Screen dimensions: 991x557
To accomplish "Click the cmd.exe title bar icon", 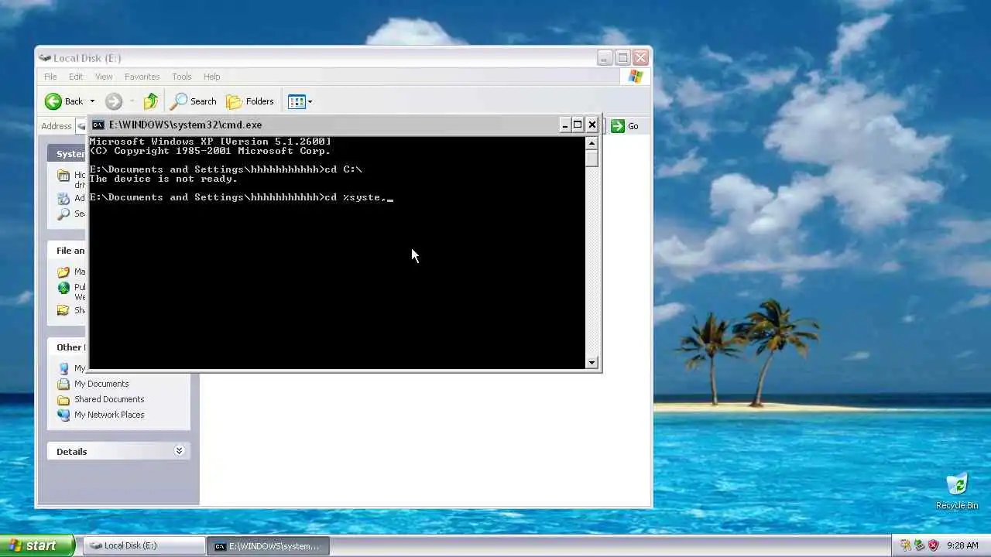I will (x=98, y=125).
